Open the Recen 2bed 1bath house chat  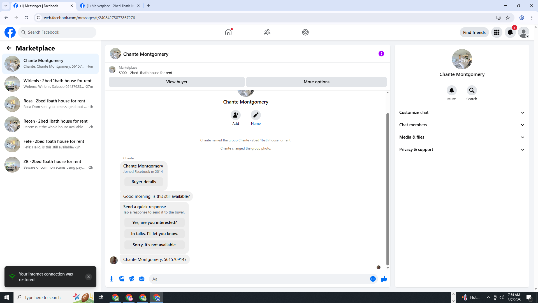click(x=50, y=124)
